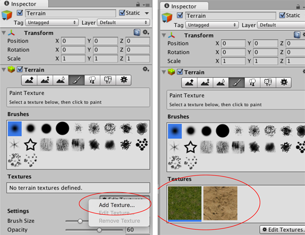Select Paint Texture brush tool in left Inspector
Screen dimensions: 305x235
click(77, 80)
